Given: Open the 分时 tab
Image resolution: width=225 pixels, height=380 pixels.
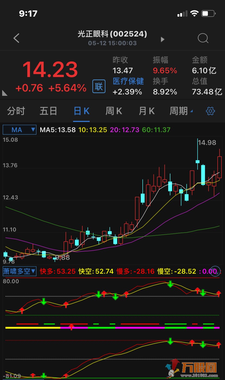Looking at the screenshot, I should coord(16,111).
